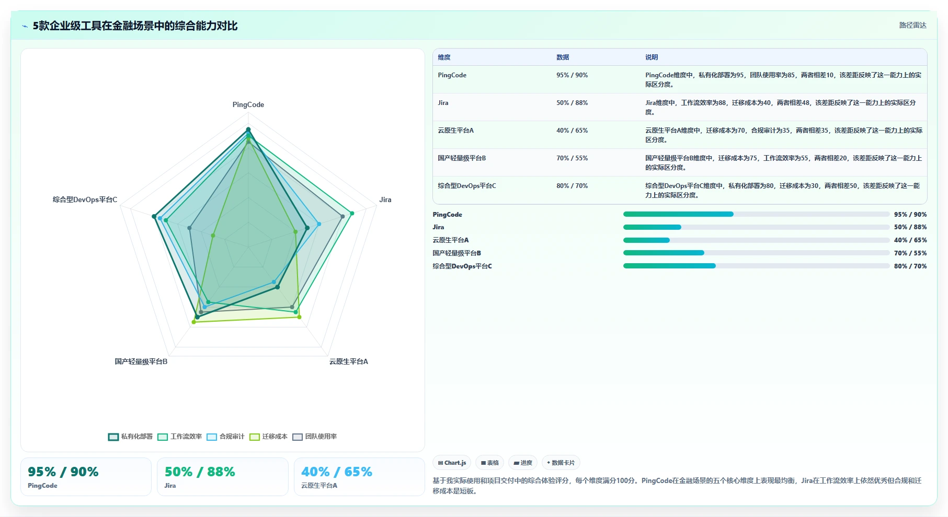Click the 40% / 65% value in the table

[x=572, y=131]
